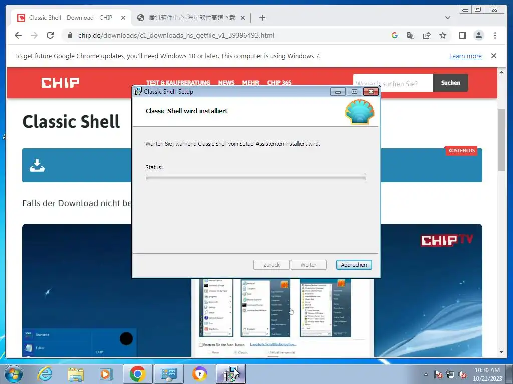Viewport: 513px width, 384px height.
Task: Click the KOSTENLOS badge
Action: [461, 150]
